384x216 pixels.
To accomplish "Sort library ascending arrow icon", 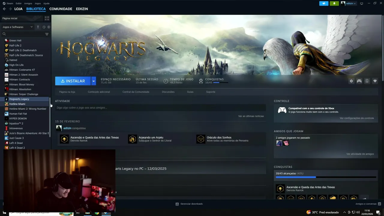I will (38, 27).
